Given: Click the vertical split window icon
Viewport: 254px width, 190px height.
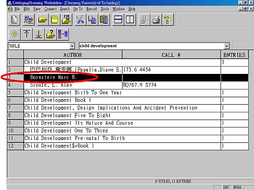Looking at the screenshot, I should [130, 20].
